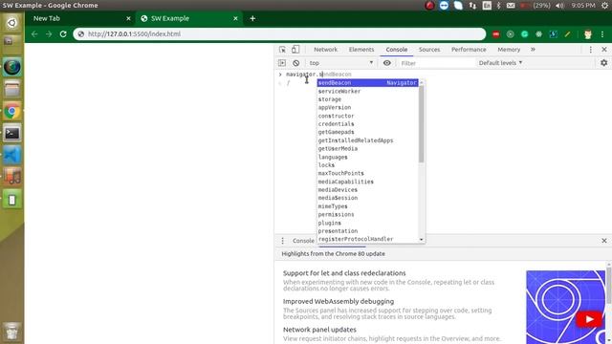Open drawer three-dot menu

point(283,241)
